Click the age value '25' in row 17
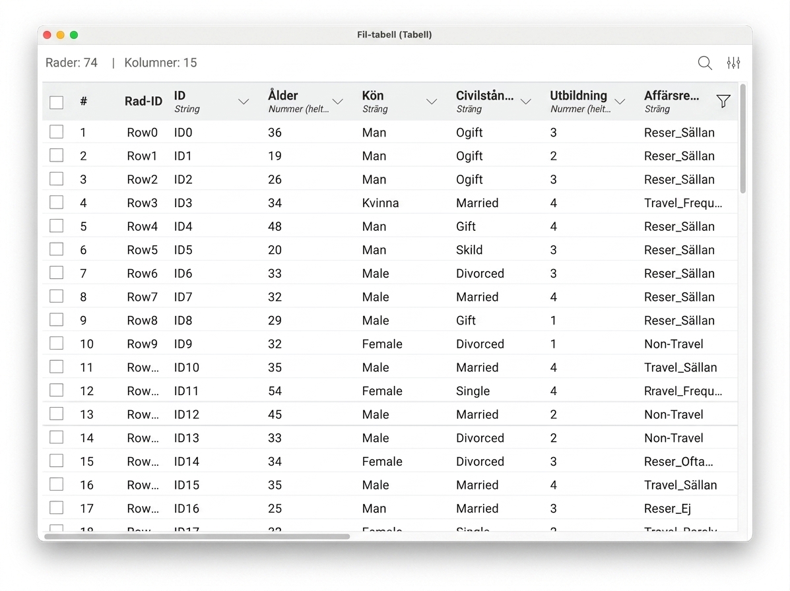This screenshot has height=591, width=790. point(275,509)
